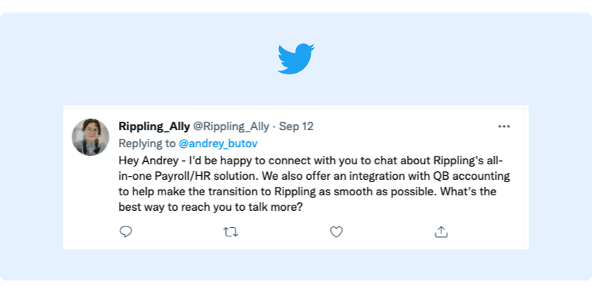Share the tweet via upload-arrow icon
The height and width of the screenshot is (293, 592).
(x=441, y=232)
